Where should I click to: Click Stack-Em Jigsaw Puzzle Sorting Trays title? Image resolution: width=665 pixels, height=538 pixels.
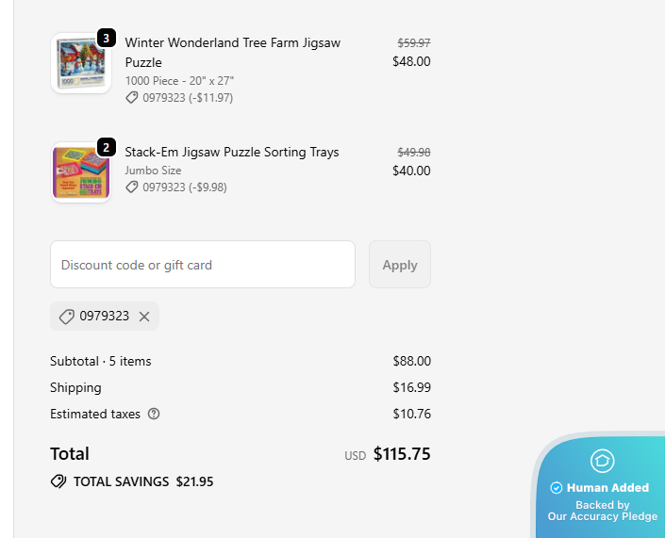pyautogui.click(x=232, y=152)
